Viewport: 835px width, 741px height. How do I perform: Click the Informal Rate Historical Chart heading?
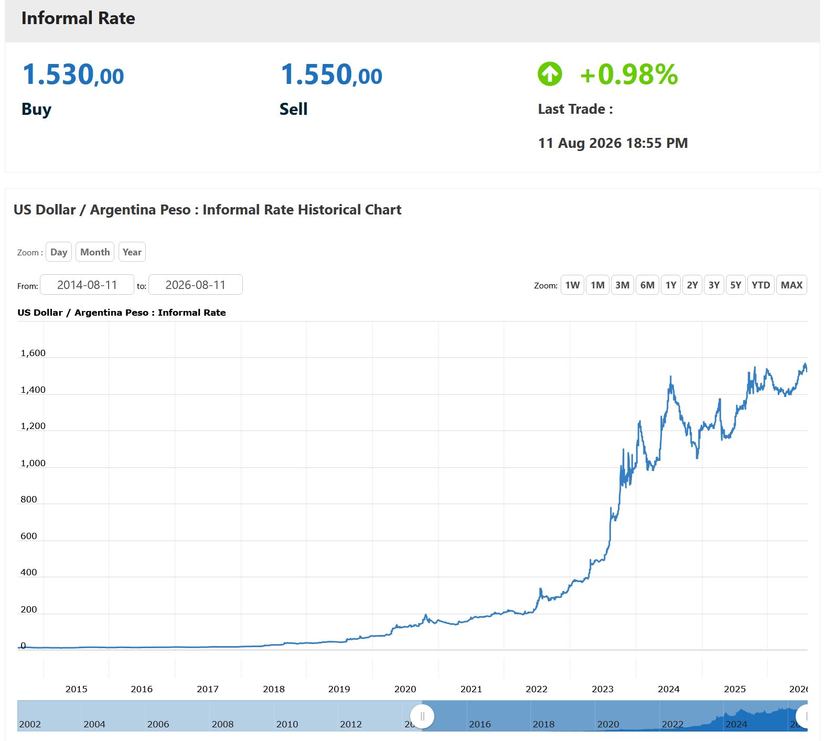tap(207, 210)
